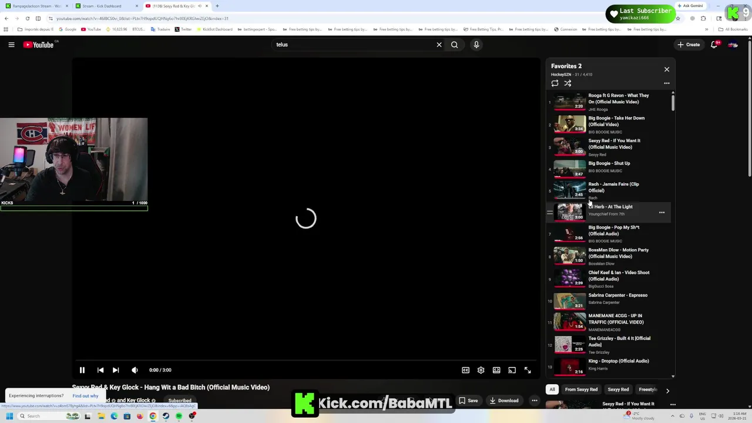Screen dimensions: 752x423
Task: Open the taskbar weather widget
Action: coord(639,416)
